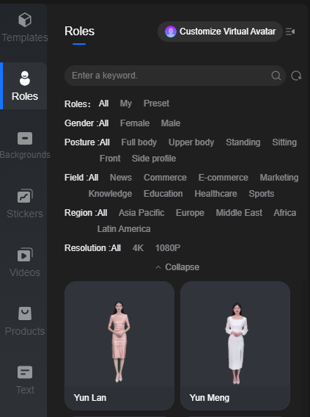Filter posture by Upper body
Viewport: 310px width, 417px height.
(x=191, y=142)
